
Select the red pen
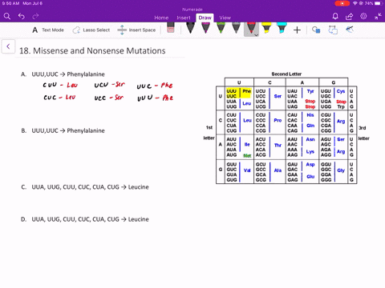click(x=251, y=28)
